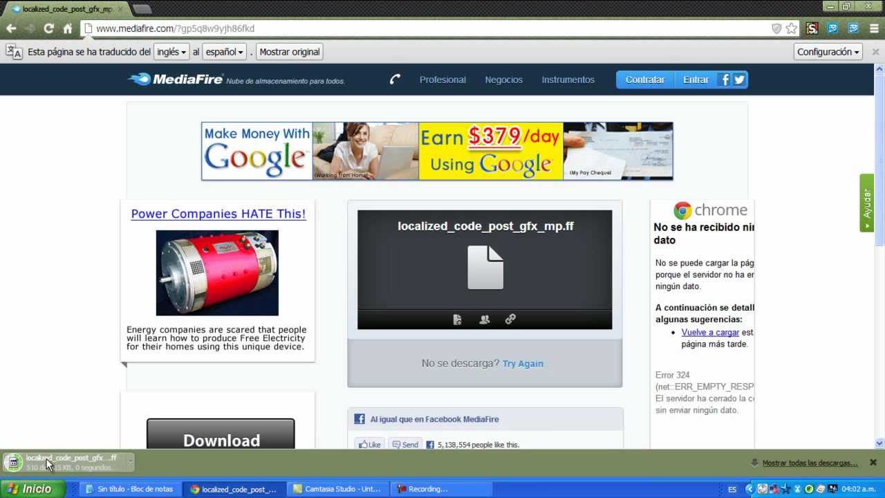The width and height of the screenshot is (885, 498).
Task: Open the source language dropdown inglés
Action: click(171, 52)
